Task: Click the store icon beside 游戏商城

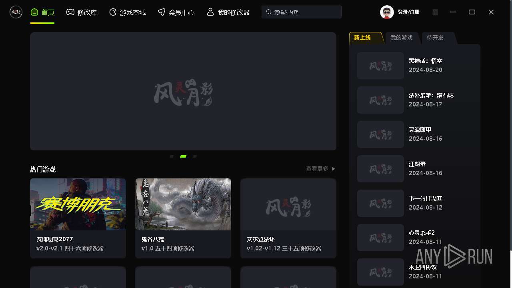Action: 113,12
